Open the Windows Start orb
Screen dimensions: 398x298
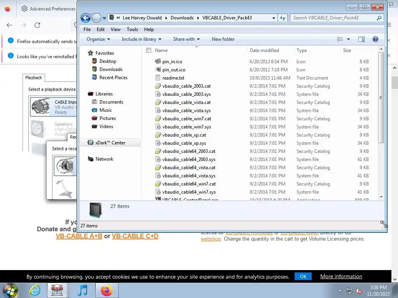(x=10, y=290)
